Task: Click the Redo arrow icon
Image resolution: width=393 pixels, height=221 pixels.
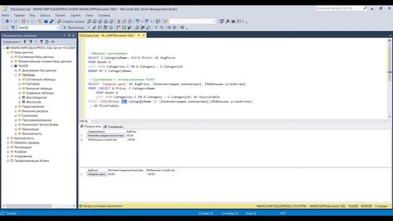Action: click(x=147, y=21)
